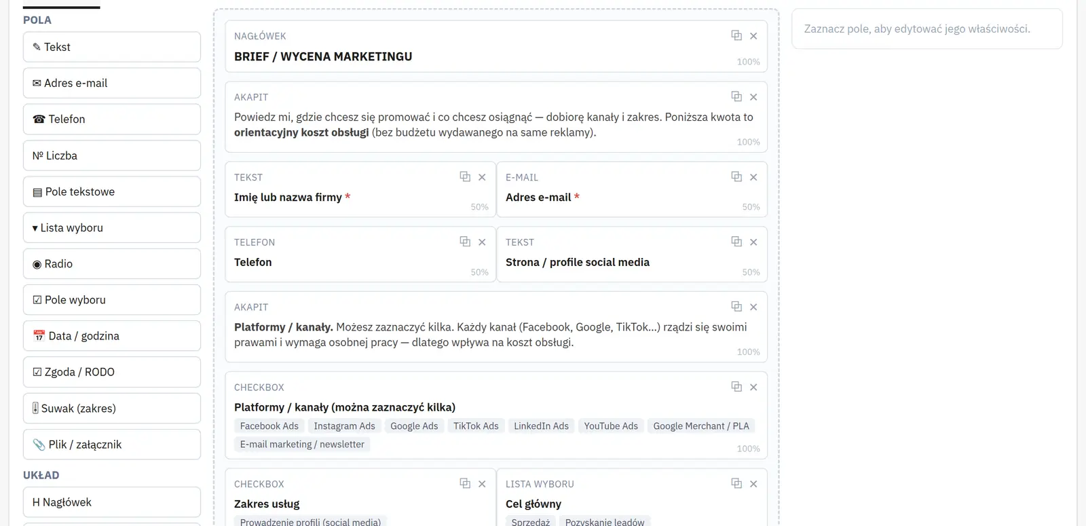Duplicate the 'Cel główny' list field

pos(736,483)
